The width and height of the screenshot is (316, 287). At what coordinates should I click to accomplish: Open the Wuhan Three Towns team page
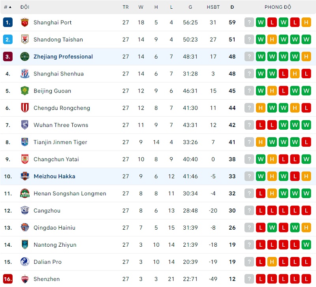[x=61, y=125]
